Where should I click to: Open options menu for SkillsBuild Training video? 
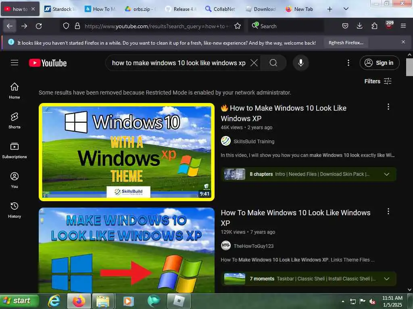[x=388, y=107]
